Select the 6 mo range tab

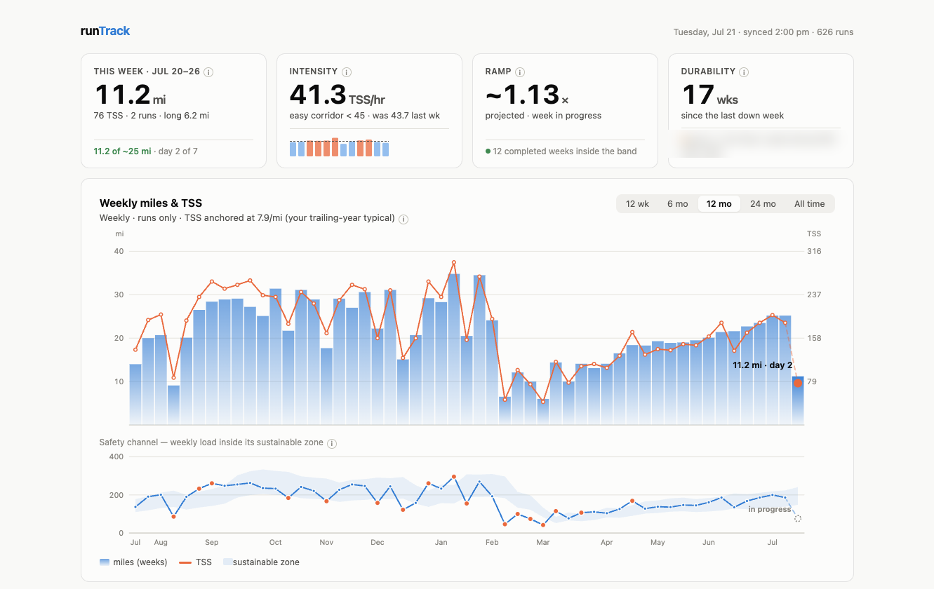677,204
